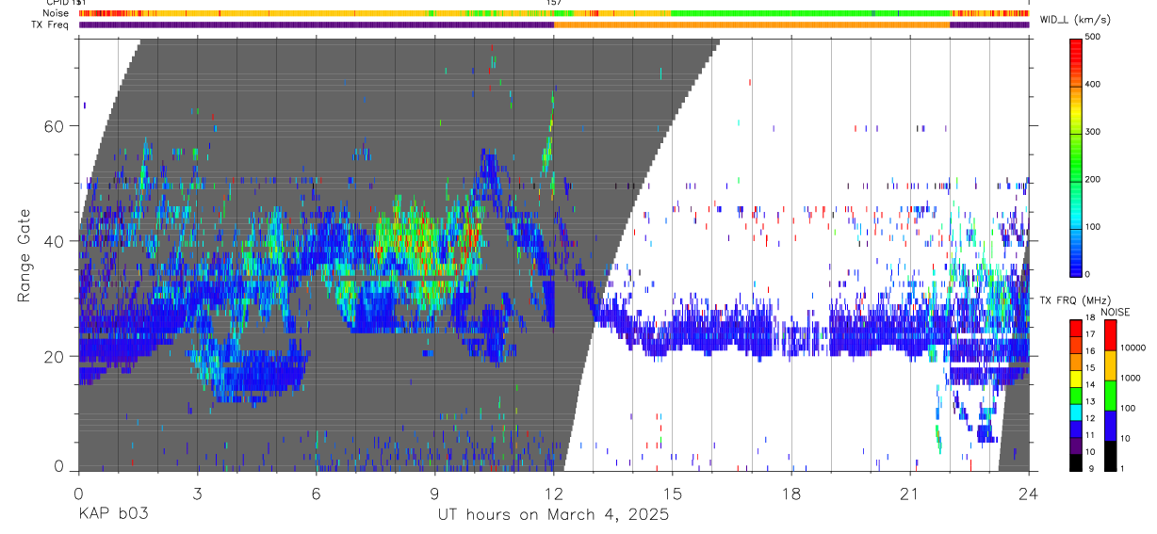Click the 'Noise' row label at top left
This screenshot has width=1157, height=534.
[x=56, y=14]
